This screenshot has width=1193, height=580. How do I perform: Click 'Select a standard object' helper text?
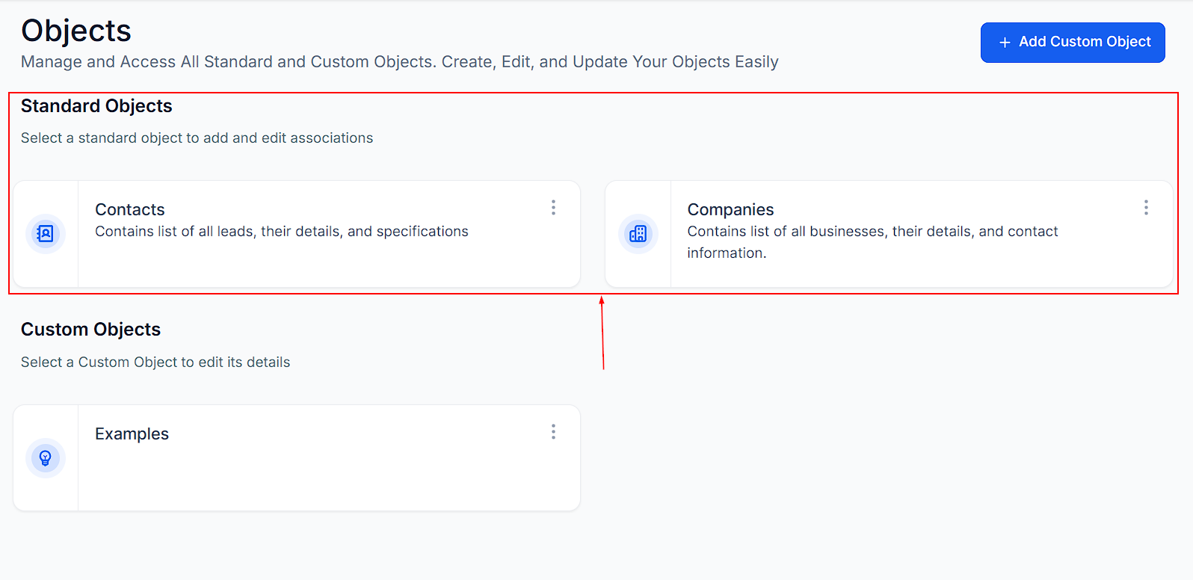point(197,138)
